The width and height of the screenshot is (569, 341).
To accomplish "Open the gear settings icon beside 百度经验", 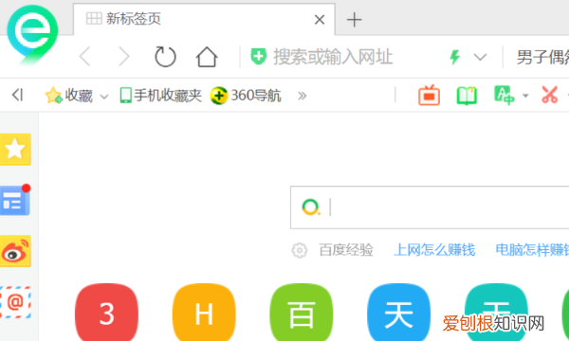I will point(300,250).
